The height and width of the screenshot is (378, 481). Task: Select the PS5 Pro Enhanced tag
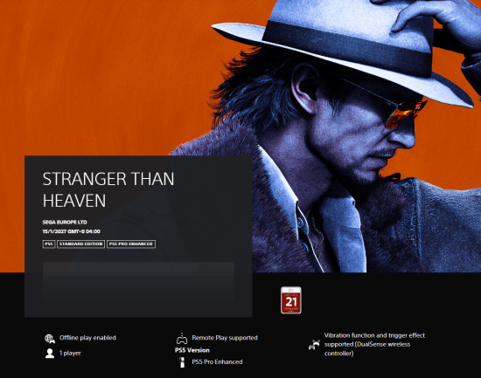pos(131,244)
